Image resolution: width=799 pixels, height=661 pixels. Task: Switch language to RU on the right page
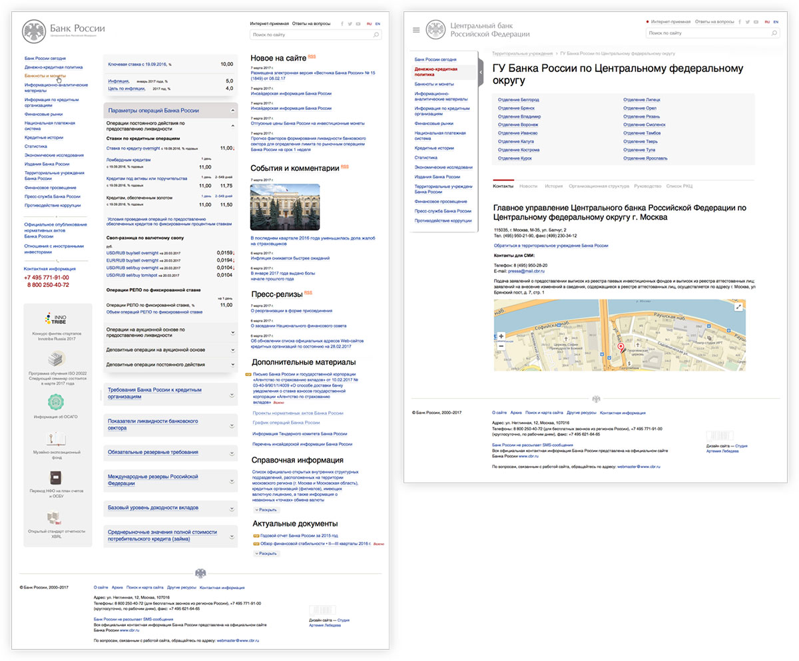click(x=766, y=22)
